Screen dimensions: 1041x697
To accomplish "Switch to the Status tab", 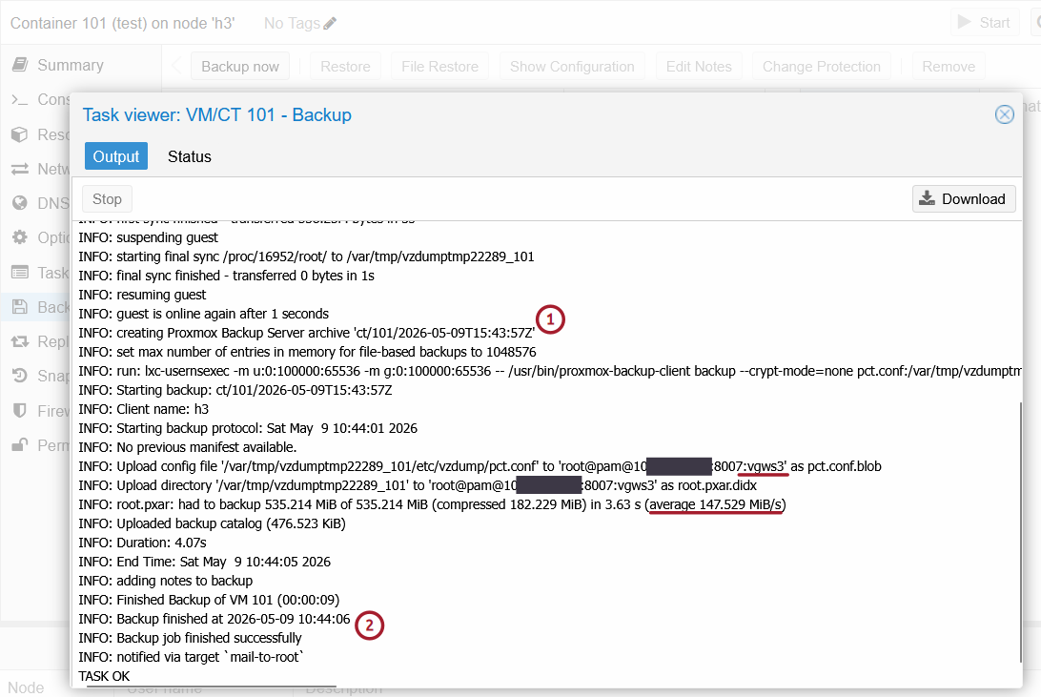I will point(189,156).
